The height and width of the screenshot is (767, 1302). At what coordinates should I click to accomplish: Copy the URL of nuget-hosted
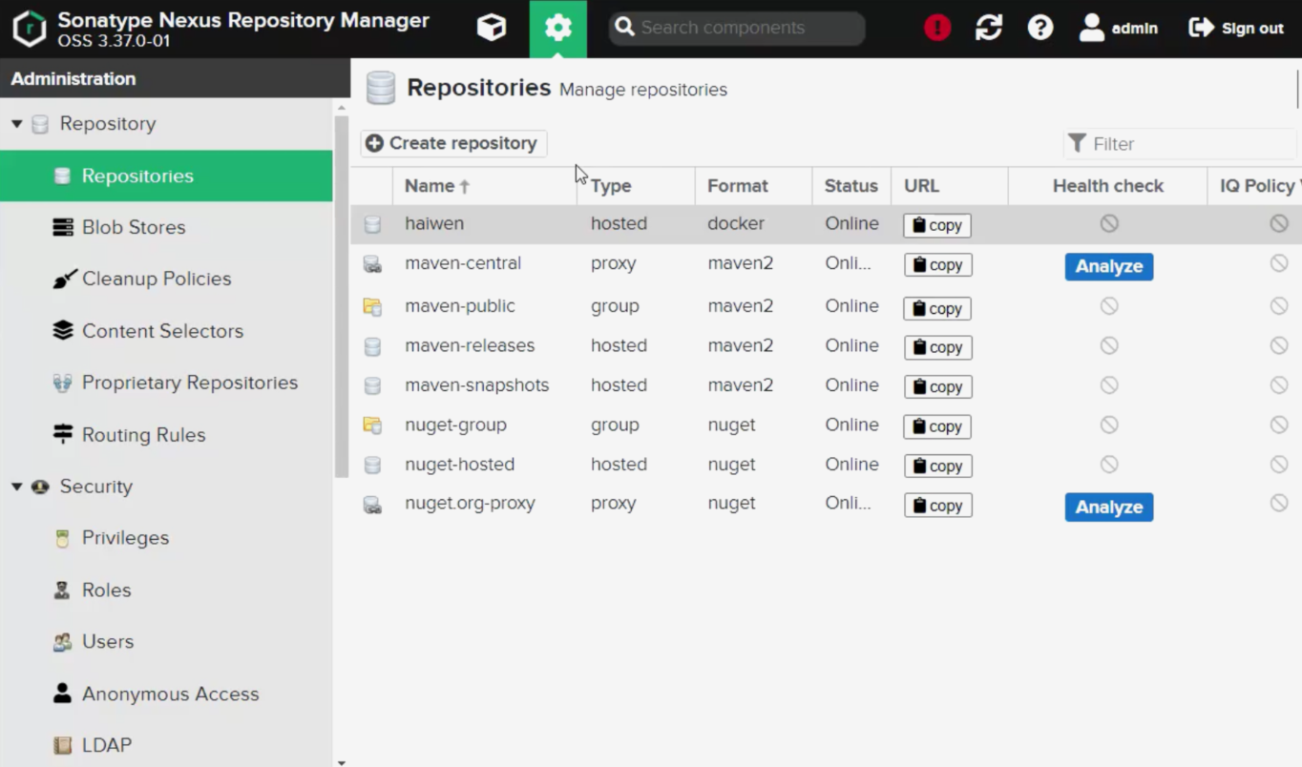pos(937,466)
